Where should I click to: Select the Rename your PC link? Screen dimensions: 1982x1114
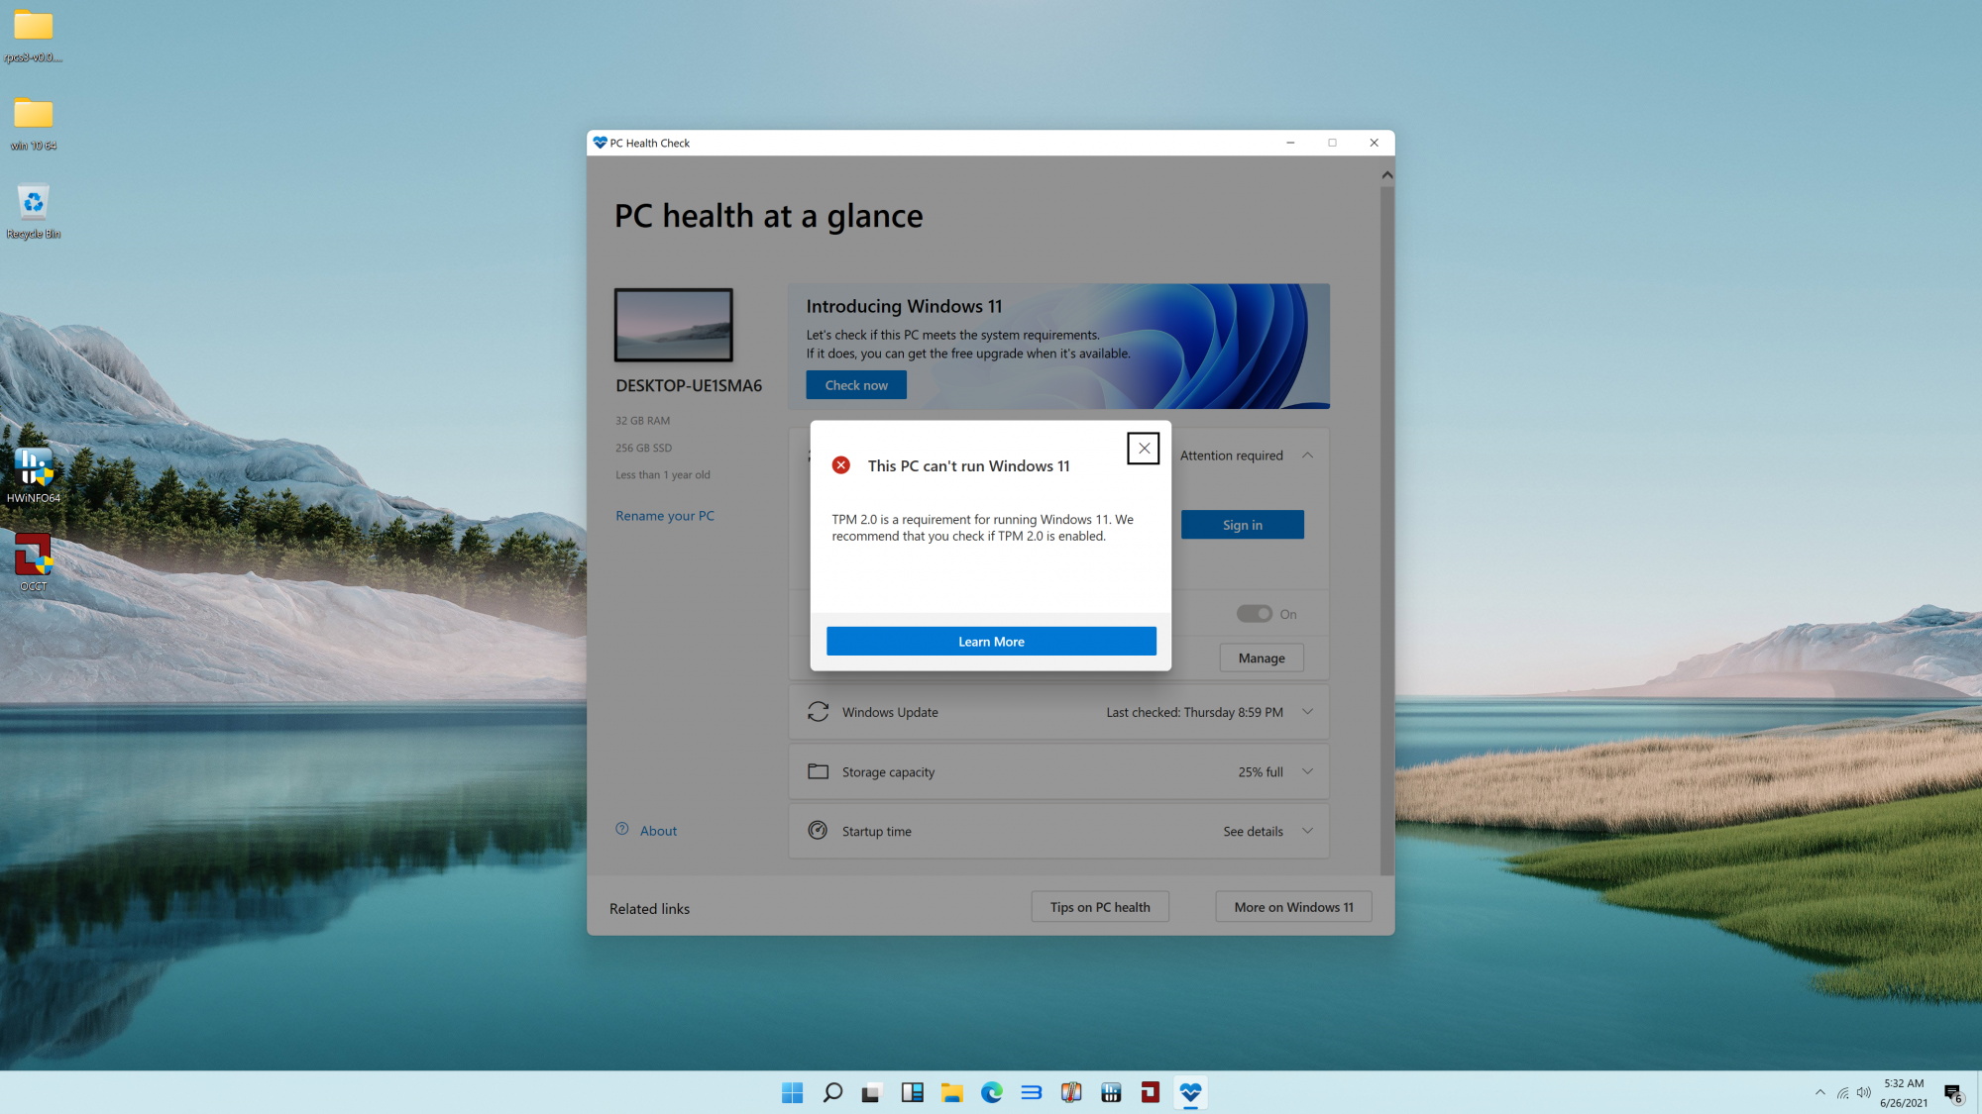click(664, 515)
